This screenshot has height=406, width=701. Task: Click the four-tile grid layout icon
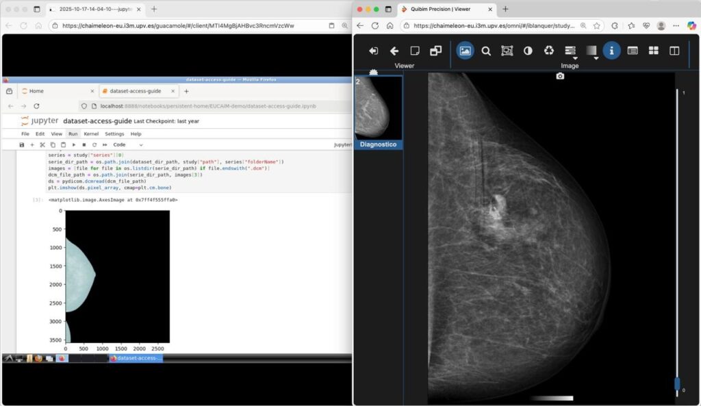[654, 51]
